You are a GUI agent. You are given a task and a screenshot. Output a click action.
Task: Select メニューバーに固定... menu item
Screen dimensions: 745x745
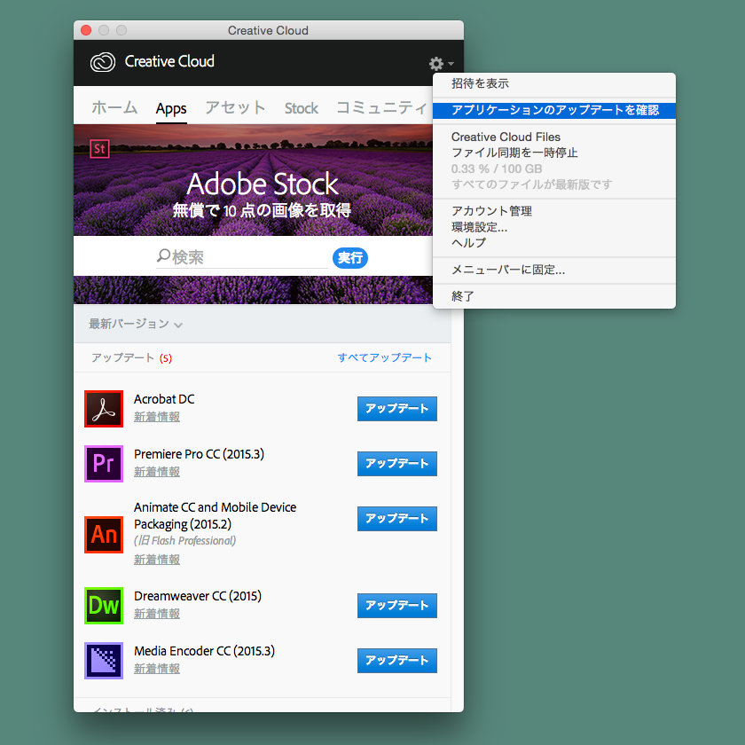(x=554, y=270)
